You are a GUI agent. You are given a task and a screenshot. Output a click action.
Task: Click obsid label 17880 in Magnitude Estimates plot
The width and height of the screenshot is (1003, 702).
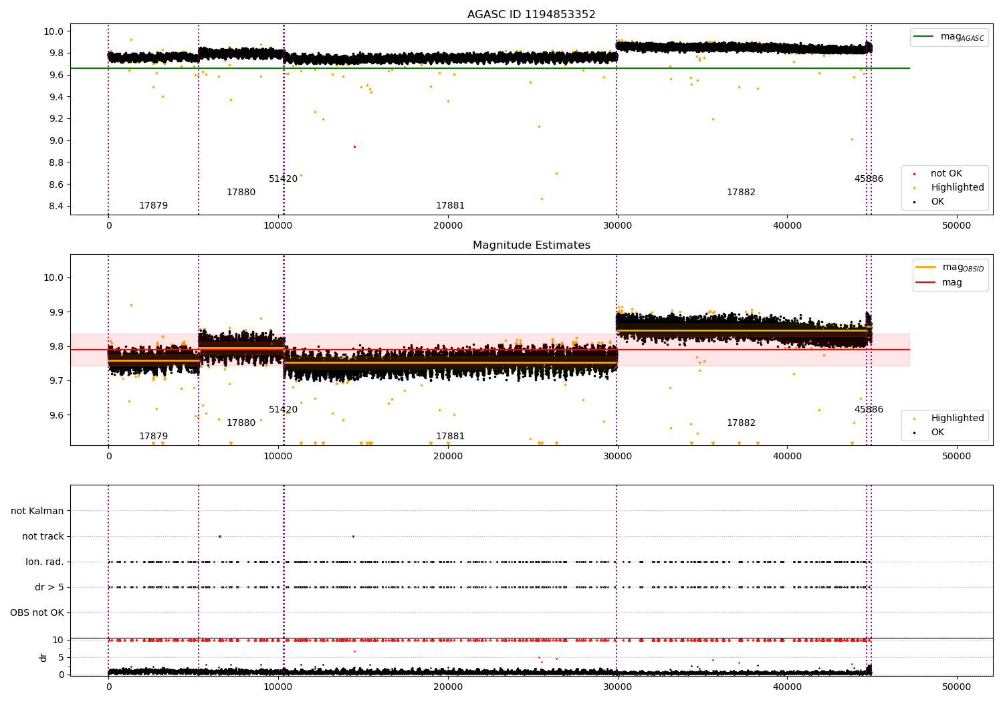click(x=241, y=423)
